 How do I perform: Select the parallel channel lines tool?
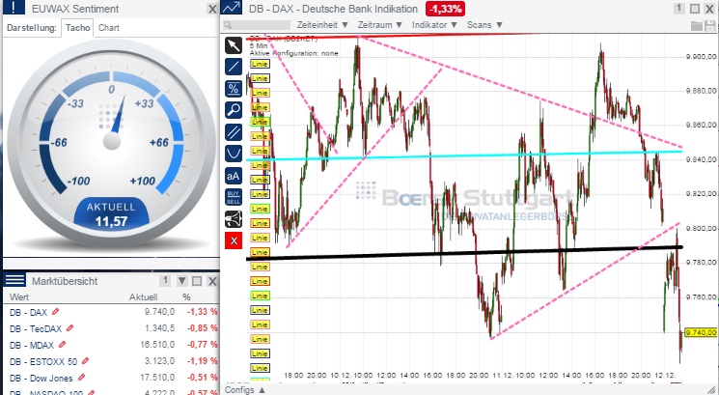tap(234, 132)
